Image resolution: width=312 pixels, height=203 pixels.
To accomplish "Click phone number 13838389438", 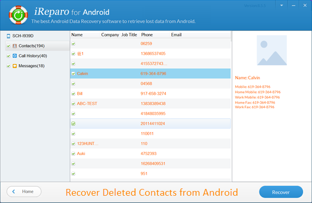I will pyautogui.click(x=153, y=104).
